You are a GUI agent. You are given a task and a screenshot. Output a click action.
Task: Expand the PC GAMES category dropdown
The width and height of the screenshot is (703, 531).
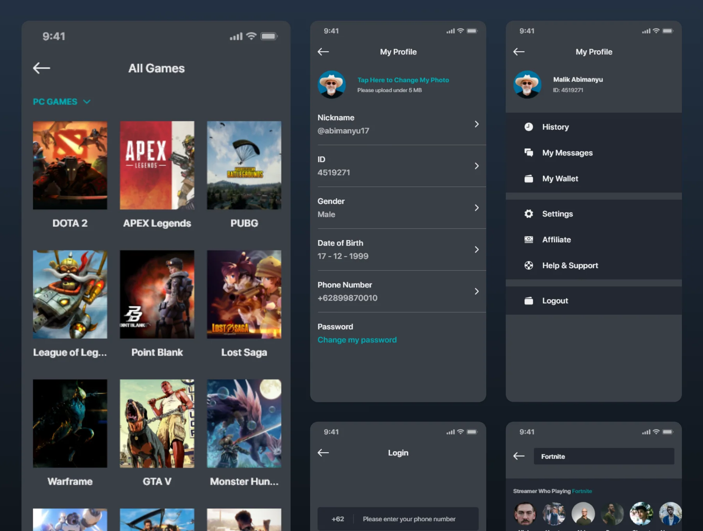coord(62,102)
